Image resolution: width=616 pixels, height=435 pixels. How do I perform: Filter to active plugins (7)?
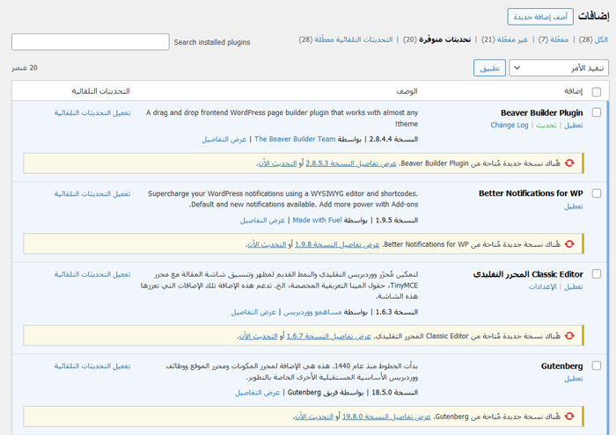pos(554,40)
